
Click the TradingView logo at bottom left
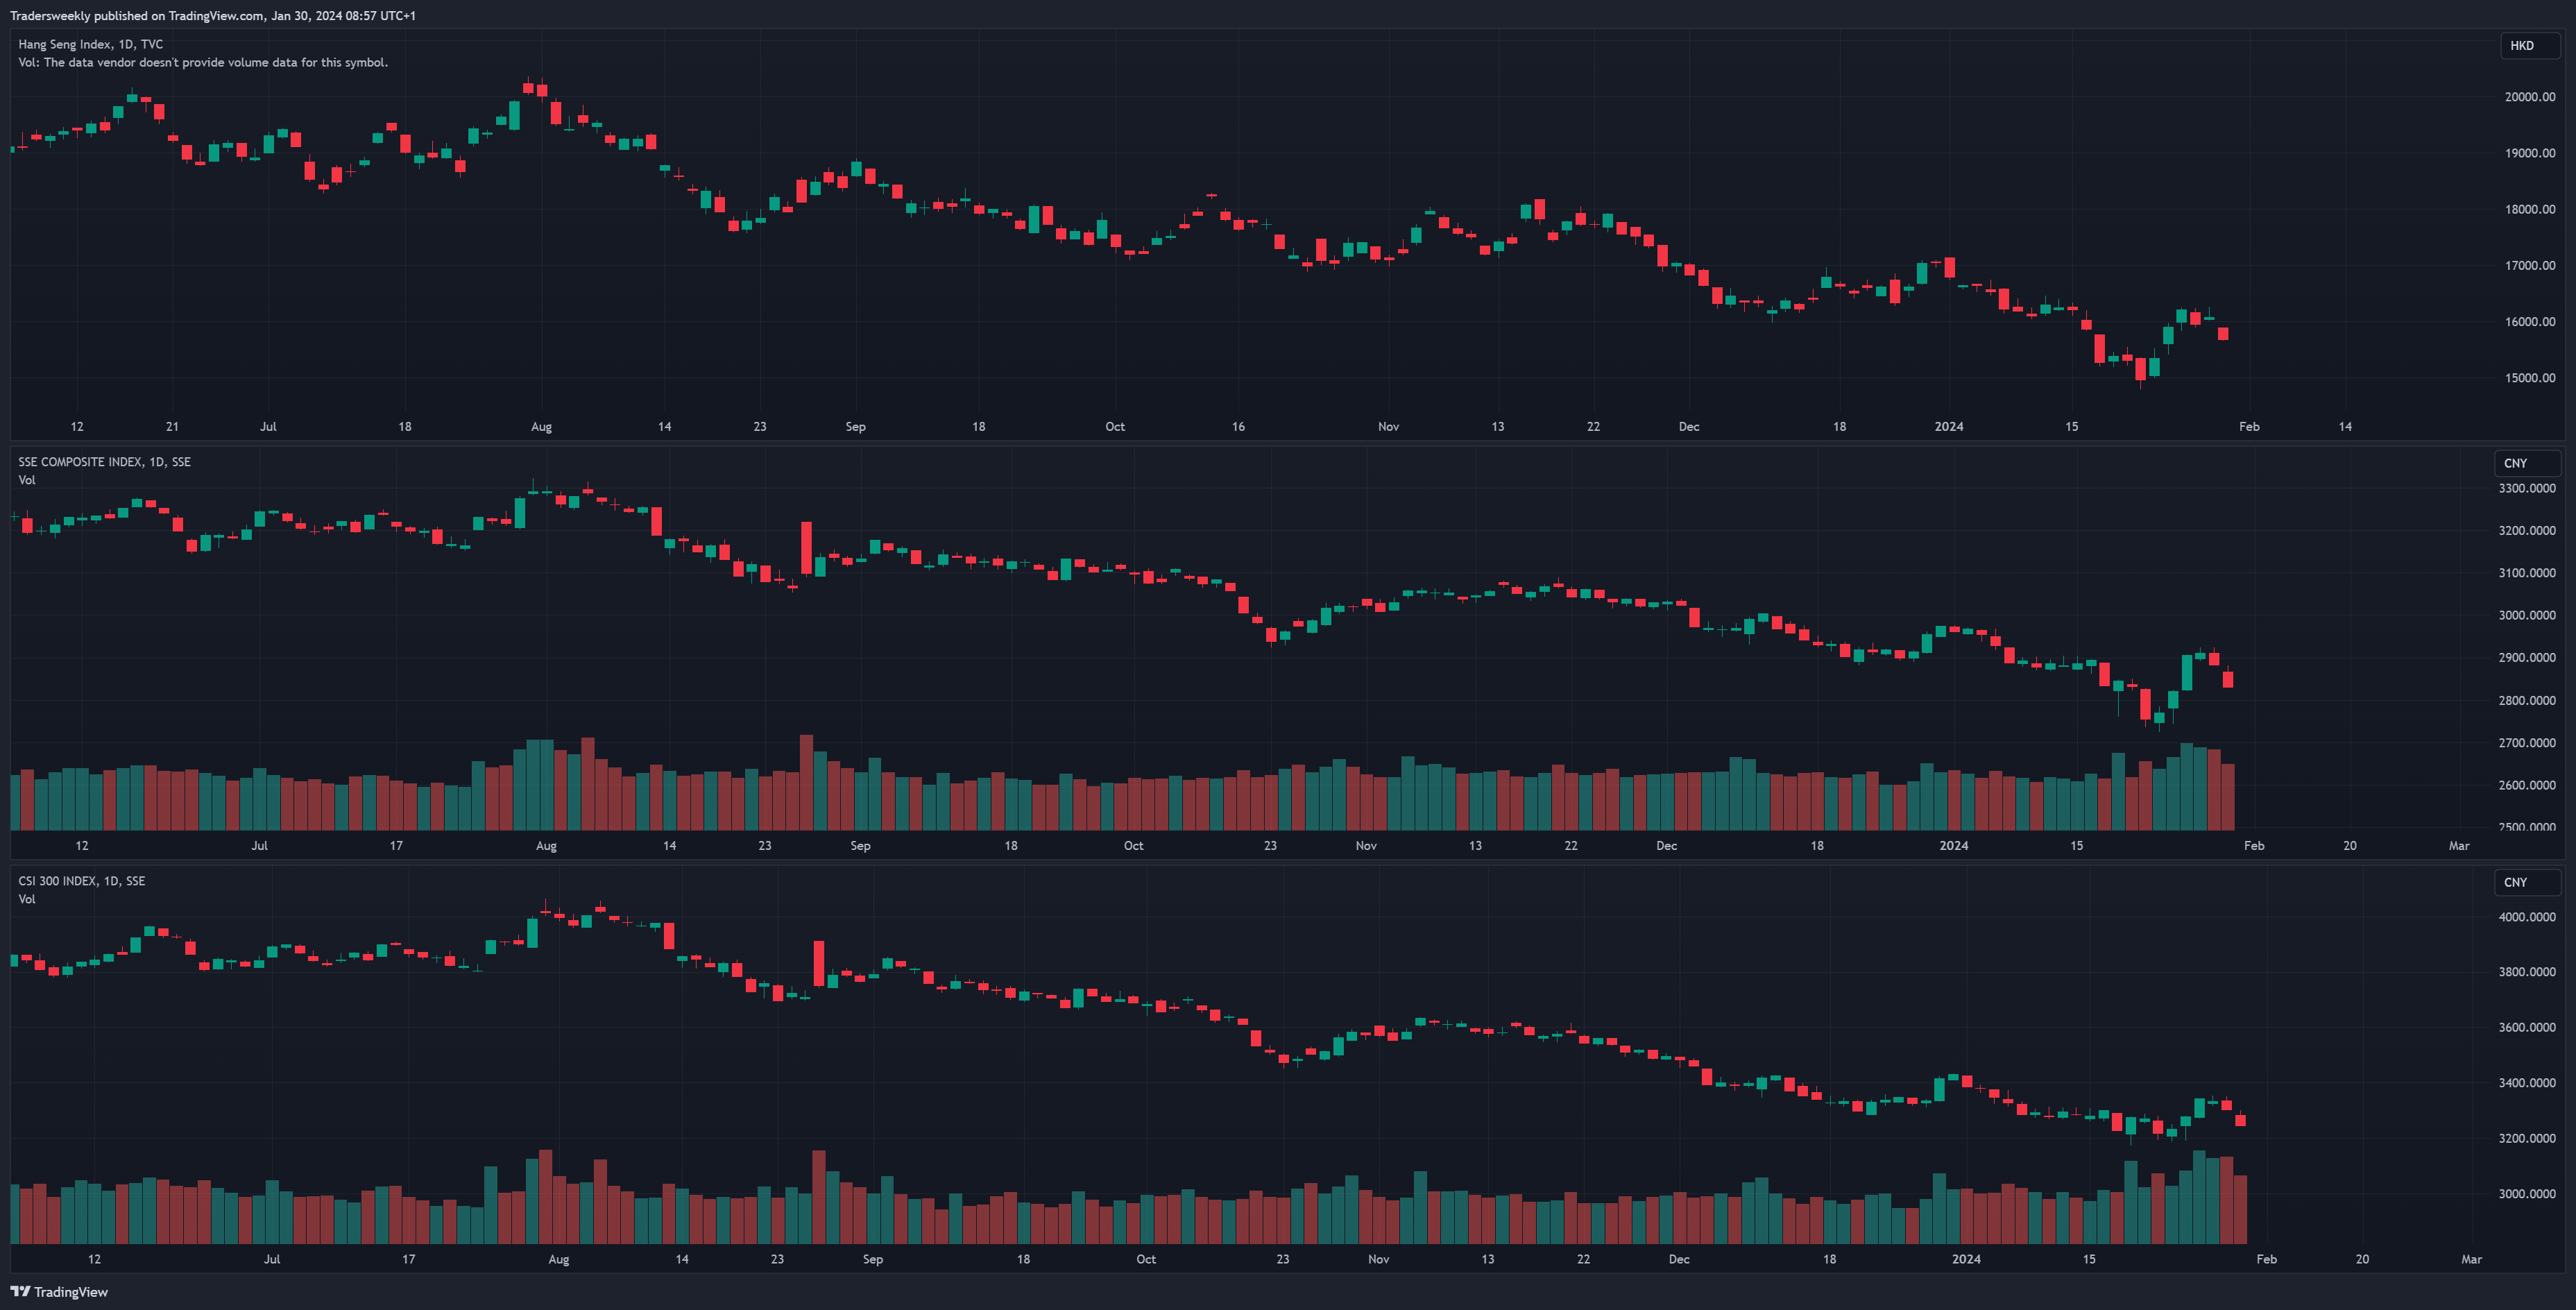59,1292
